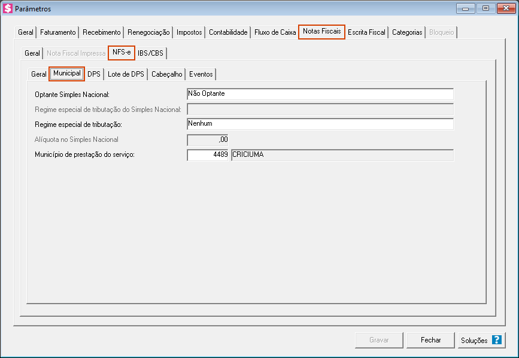
Task: Click the app logo icon in title bar
Action: pyautogui.click(x=8, y=9)
